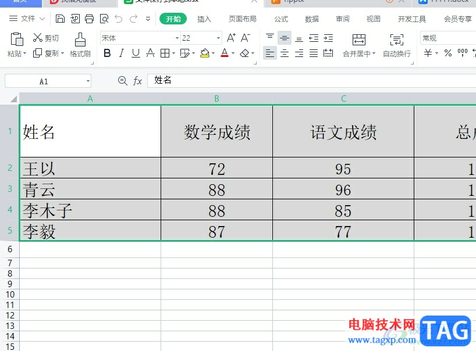Click the Undo arrow
Viewport: 476px width, 351px height.
119,19
